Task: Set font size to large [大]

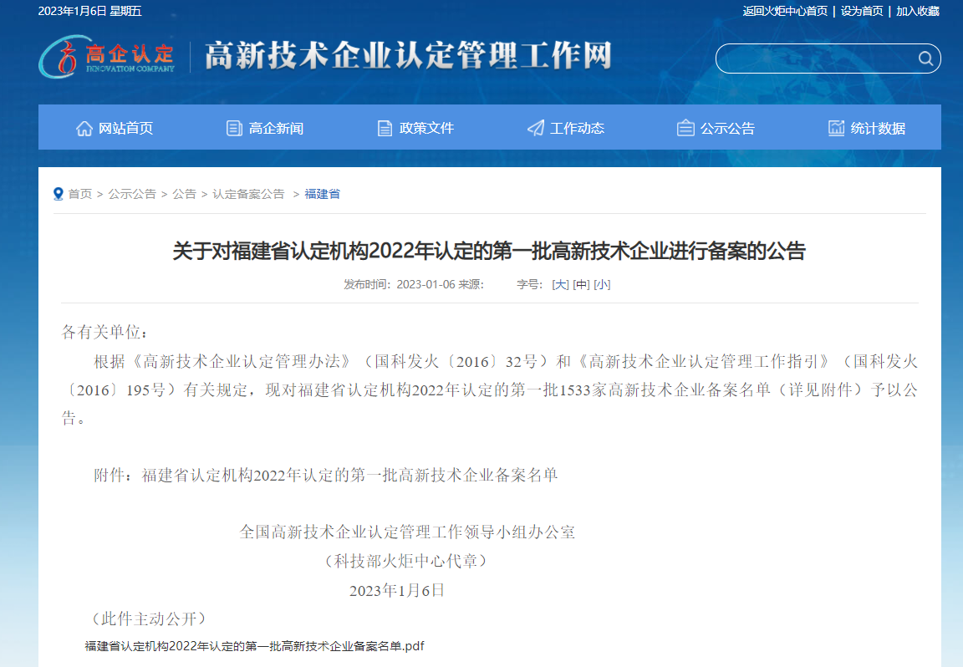Action: 560,284
